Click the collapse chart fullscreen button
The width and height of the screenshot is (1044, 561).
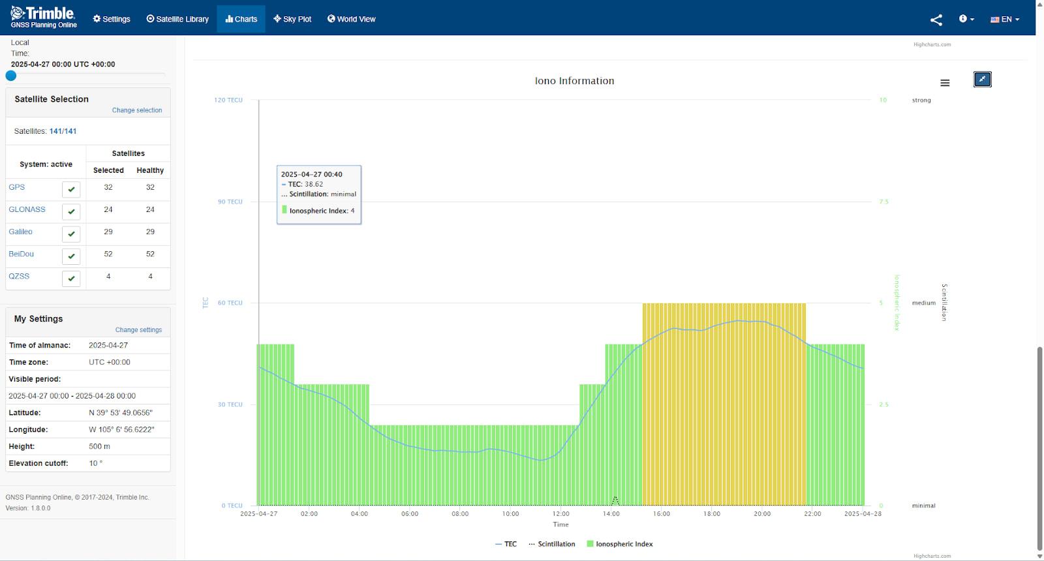982,80
